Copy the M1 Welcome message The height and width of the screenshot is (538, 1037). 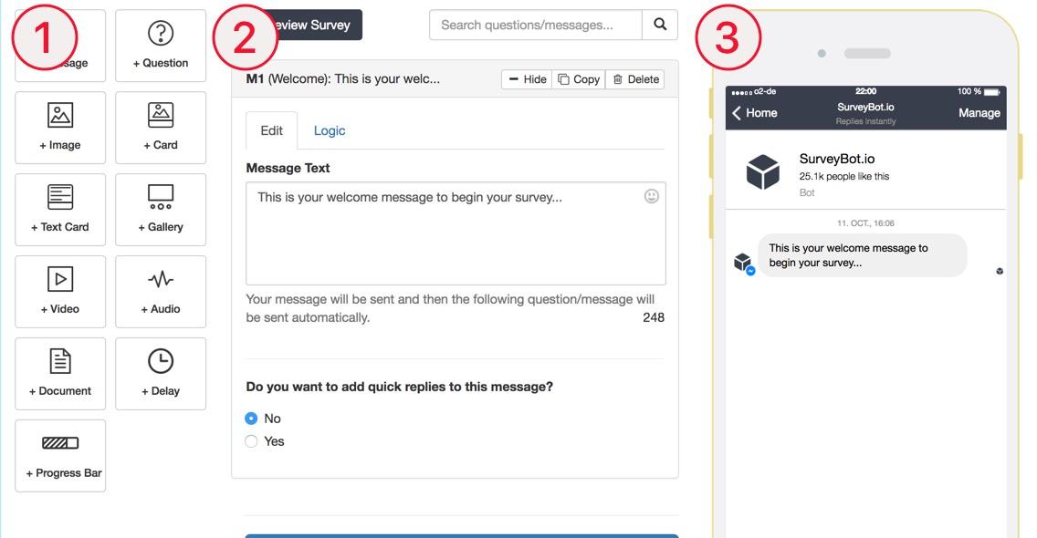click(x=579, y=79)
